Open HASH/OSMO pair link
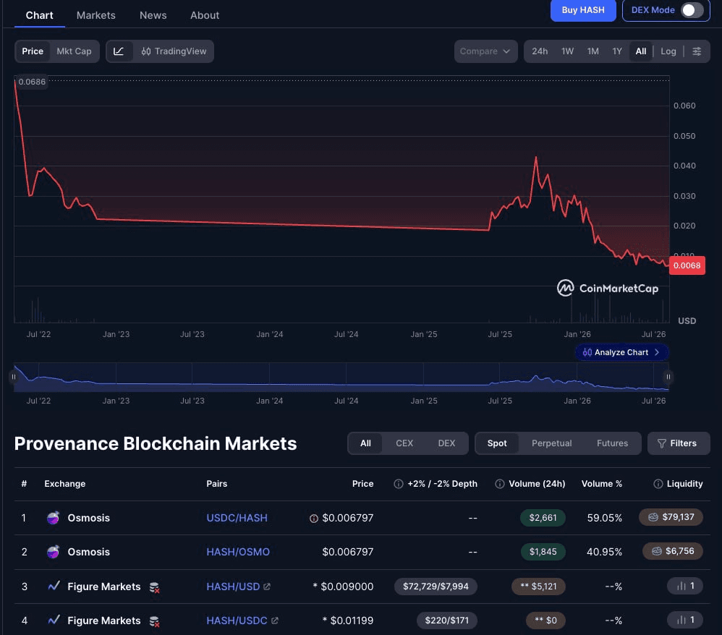Viewport: 722px width, 635px height. click(238, 552)
